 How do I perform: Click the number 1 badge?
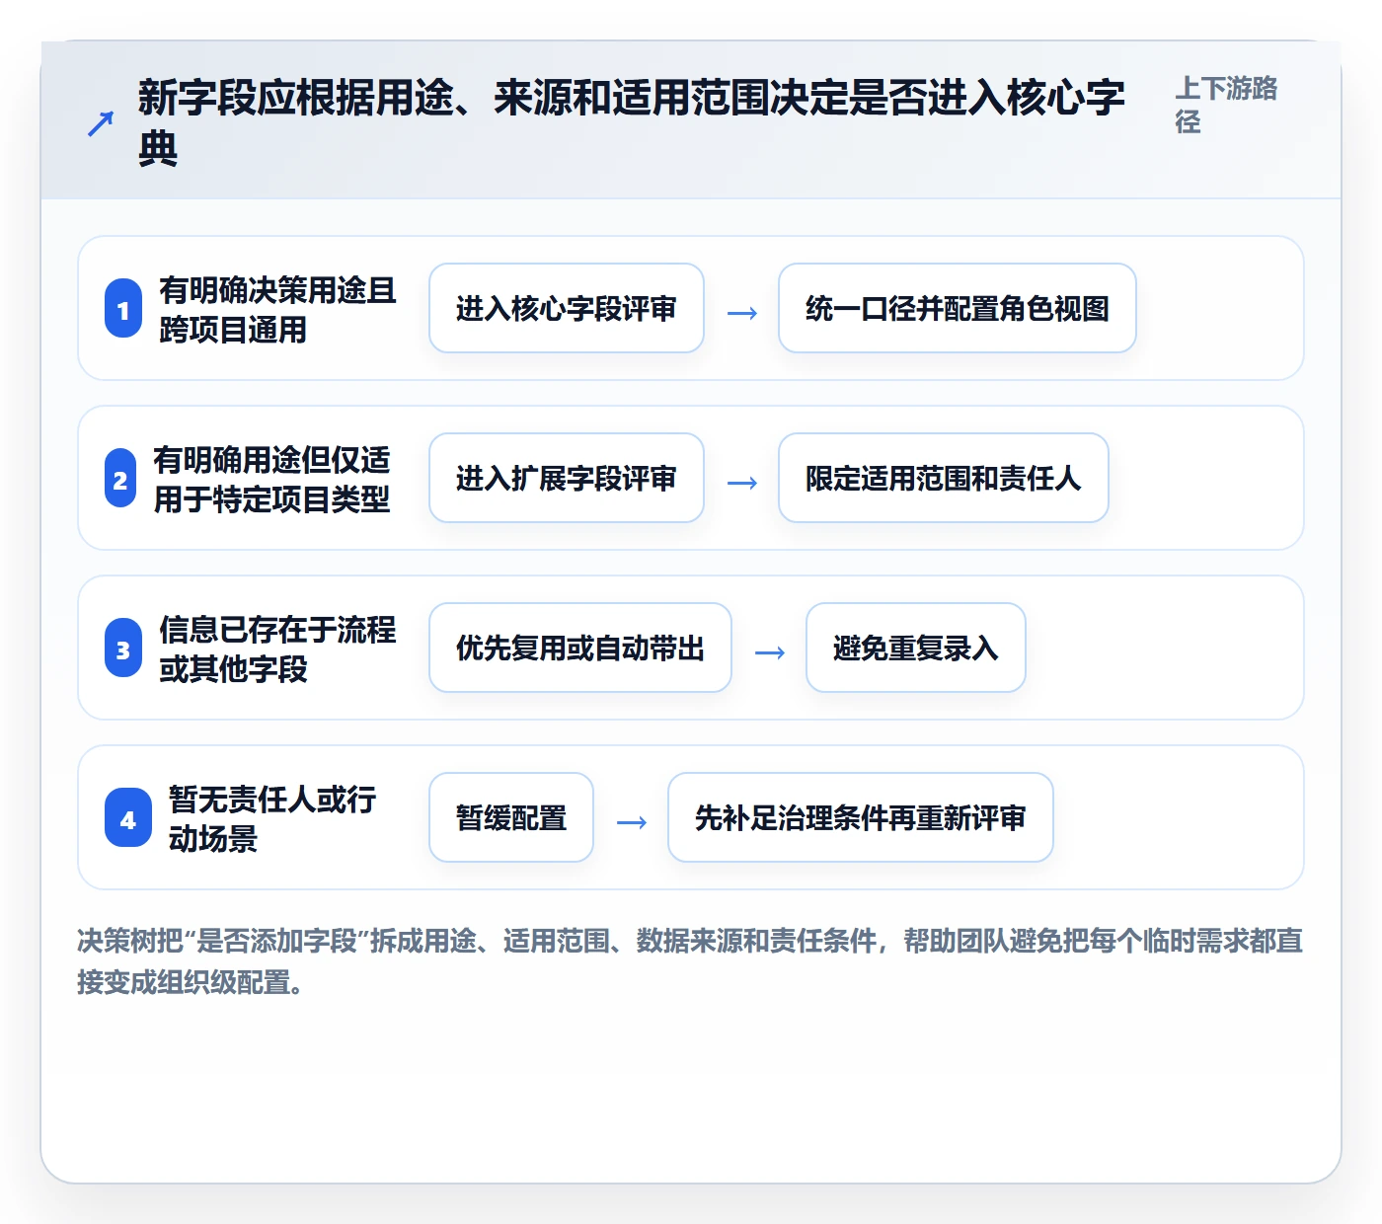point(123,309)
